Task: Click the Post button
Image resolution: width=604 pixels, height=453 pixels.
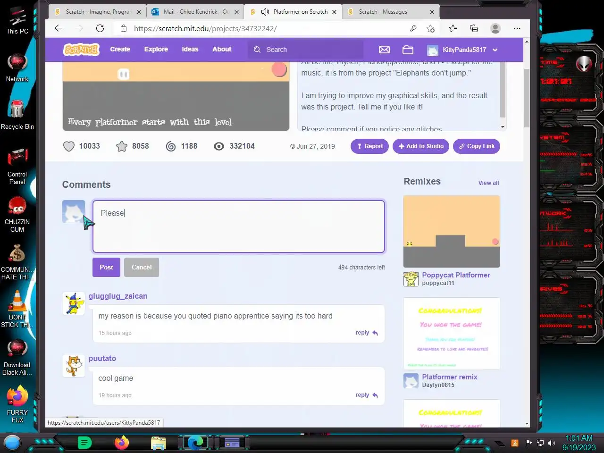Action: click(x=106, y=267)
